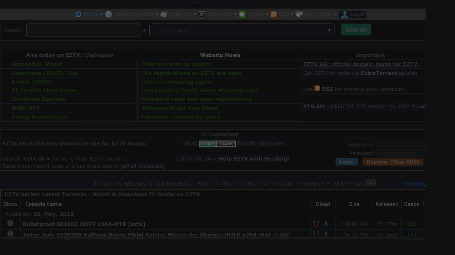The image size is (455, 255).
Task: Open YTS.AM link in Important panel
Action: 314,106
